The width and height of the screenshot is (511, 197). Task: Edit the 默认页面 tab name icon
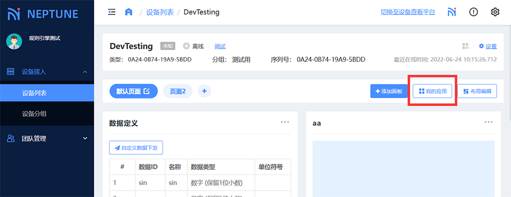pos(147,91)
